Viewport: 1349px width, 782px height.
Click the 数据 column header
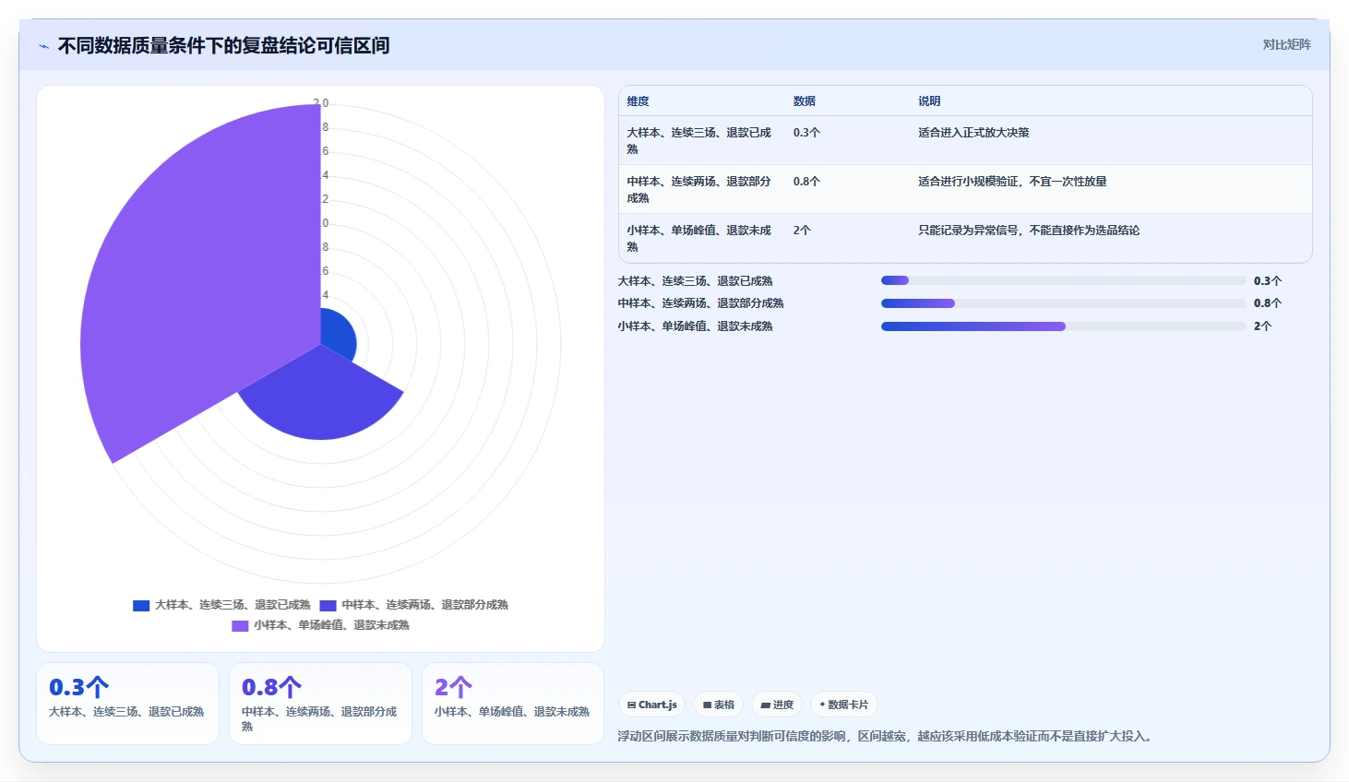[805, 101]
